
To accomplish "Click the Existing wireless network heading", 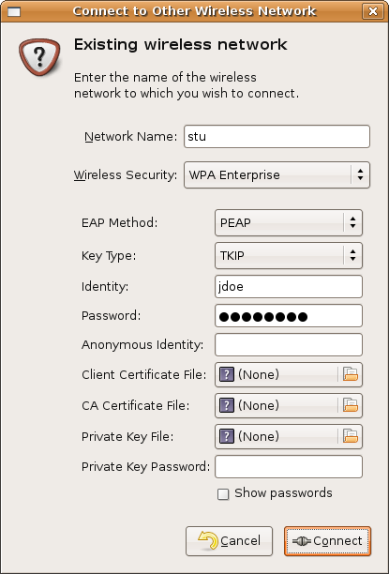I will [180, 45].
